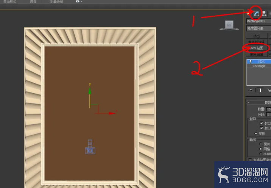Image resolution: width=271 pixels, height=188 pixels.
Task: Open the Create panel star icon
Action: point(249,14)
